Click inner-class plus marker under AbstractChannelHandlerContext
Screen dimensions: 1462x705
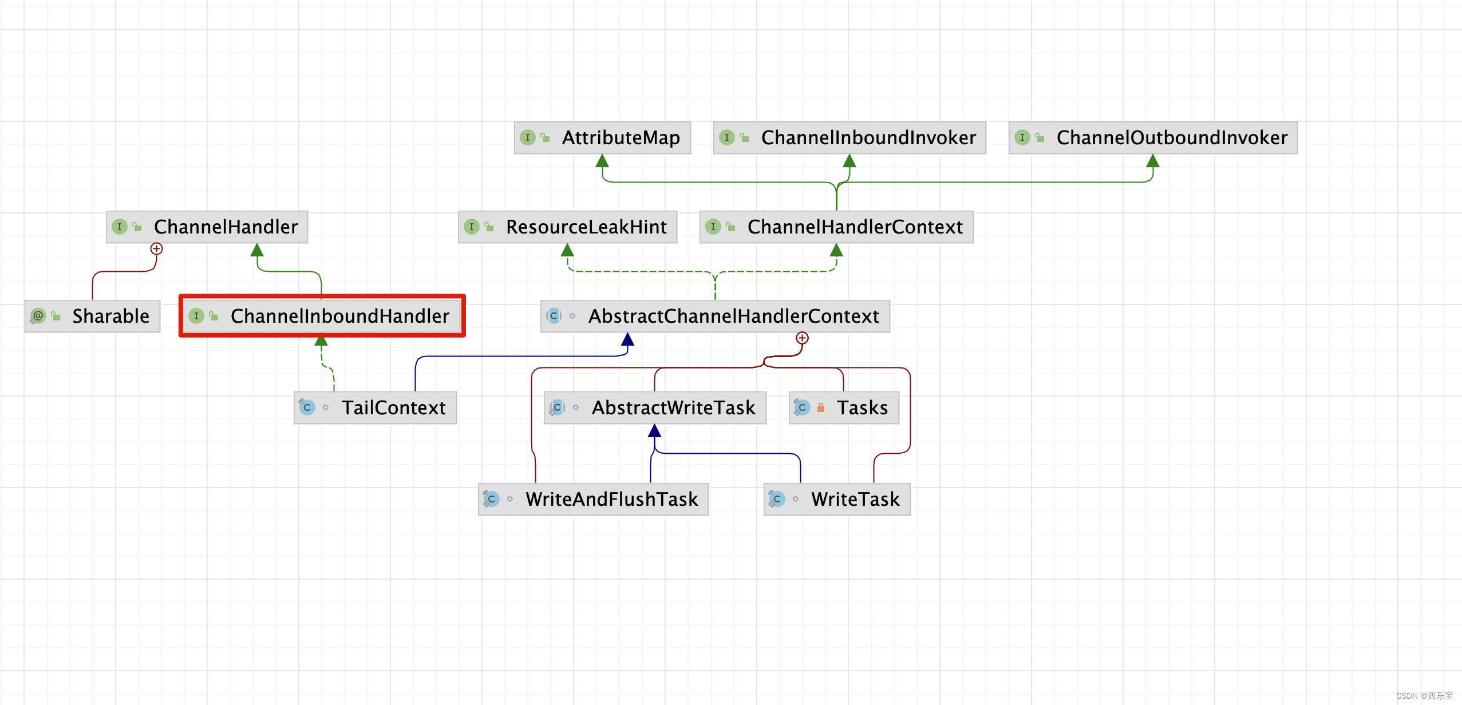802,338
